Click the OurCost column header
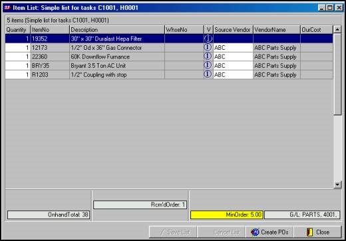This screenshot has width=346, height=241. click(317, 30)
